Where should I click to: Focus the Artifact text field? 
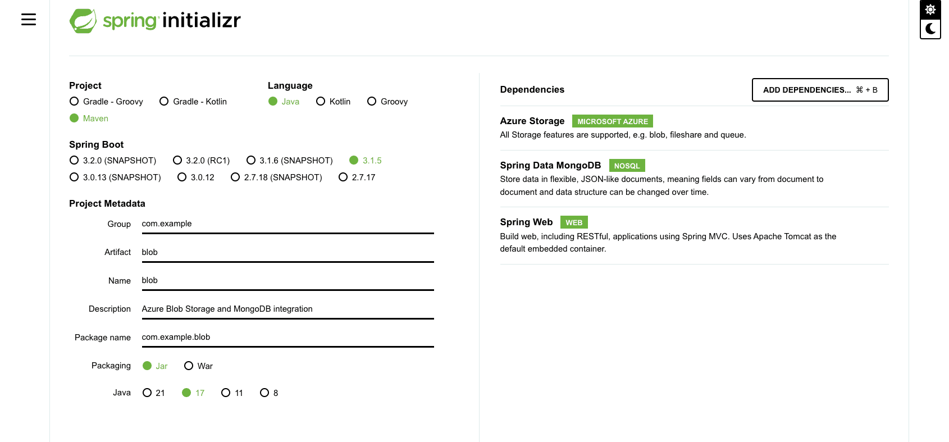288,252
